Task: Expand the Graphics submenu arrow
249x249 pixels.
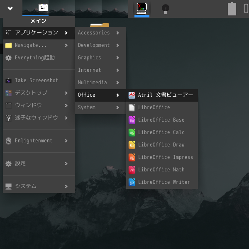Action: 117,58
